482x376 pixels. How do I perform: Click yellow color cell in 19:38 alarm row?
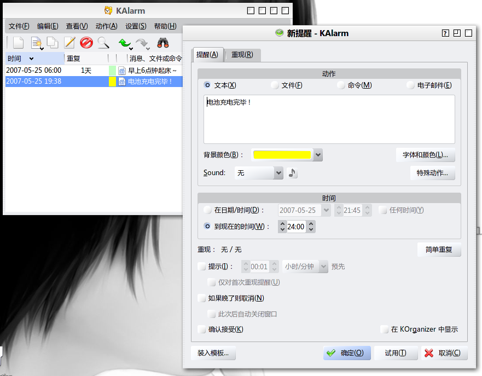coord(112,82)
